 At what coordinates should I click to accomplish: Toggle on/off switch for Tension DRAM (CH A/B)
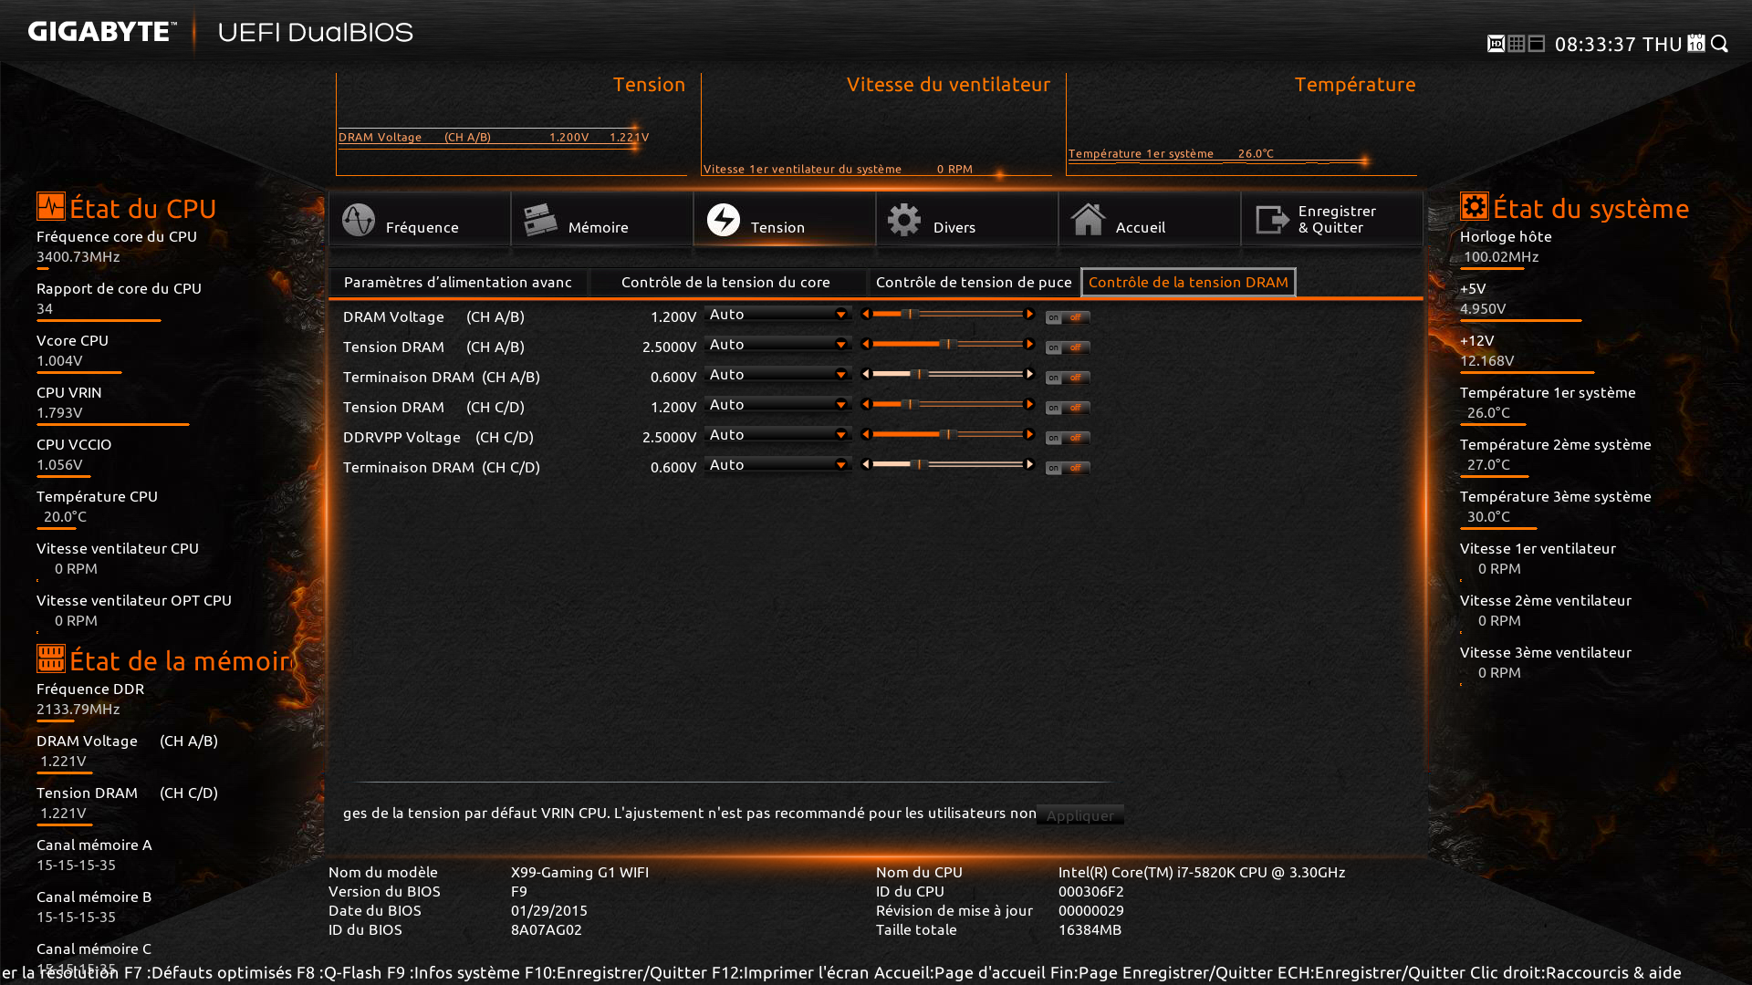(1068, 347)
